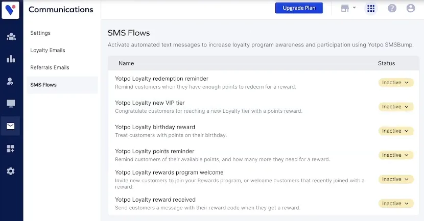Go to Loyalty Emails section

coord(48,50)
